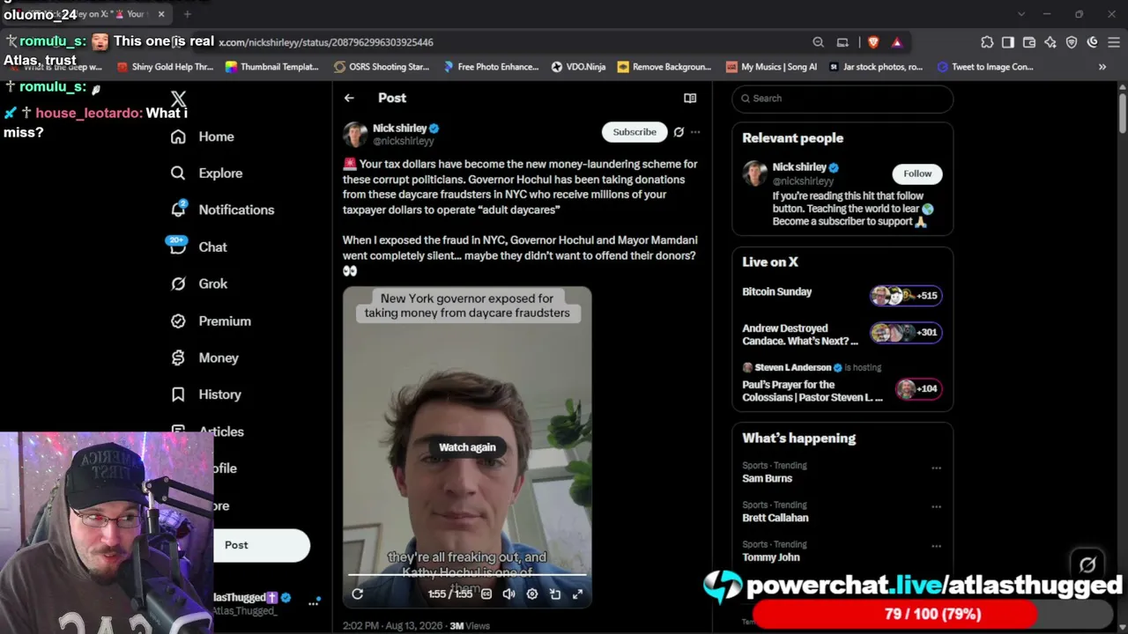The image size is (1128, 634).
Task: Mute the video with the speaker icon
Action: click(x=508, y=594)
